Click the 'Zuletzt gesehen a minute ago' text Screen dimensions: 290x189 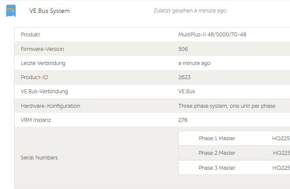(x=190, y=11)
